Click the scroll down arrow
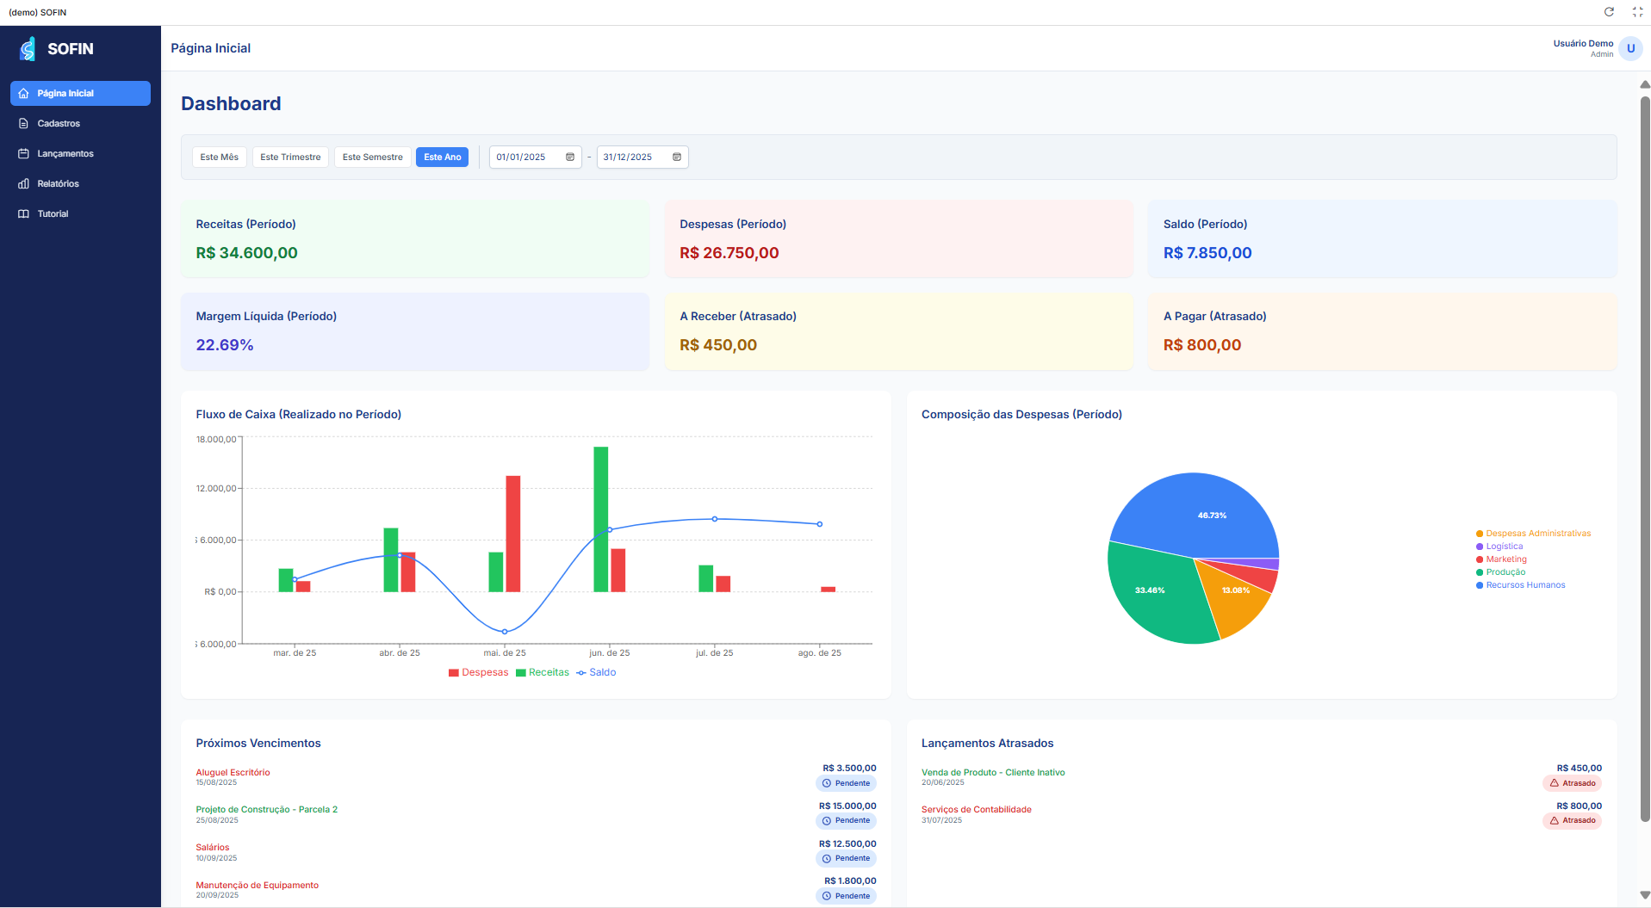Viewport: 1651px width, 908px height. pyautogui.click(x=1645, y=896)
